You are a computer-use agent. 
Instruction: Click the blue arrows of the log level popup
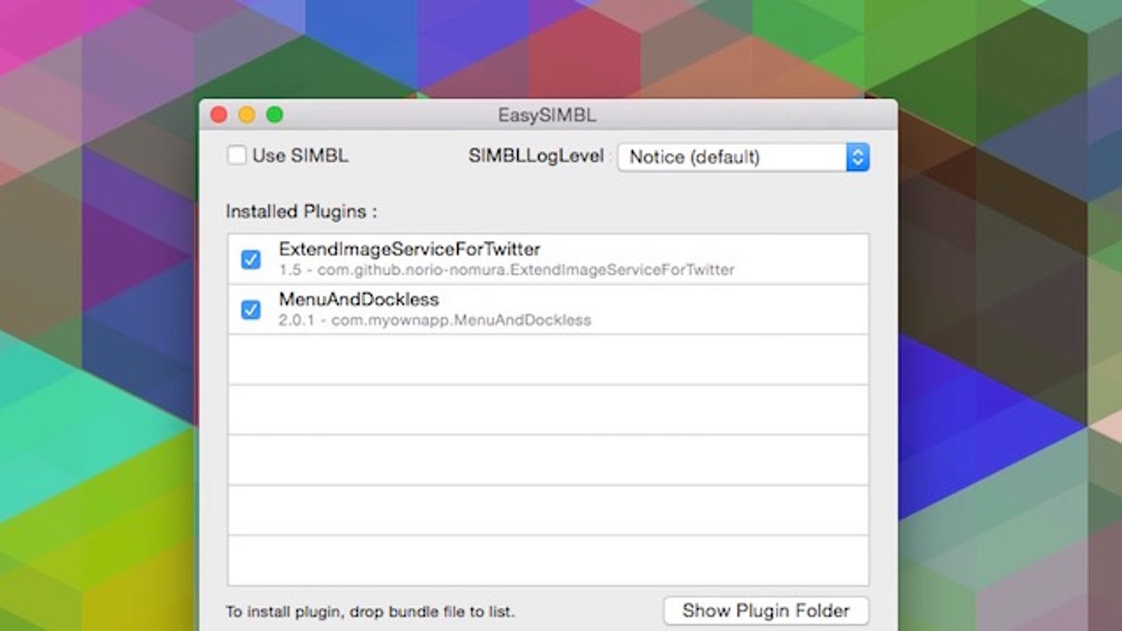click(858, 157)
